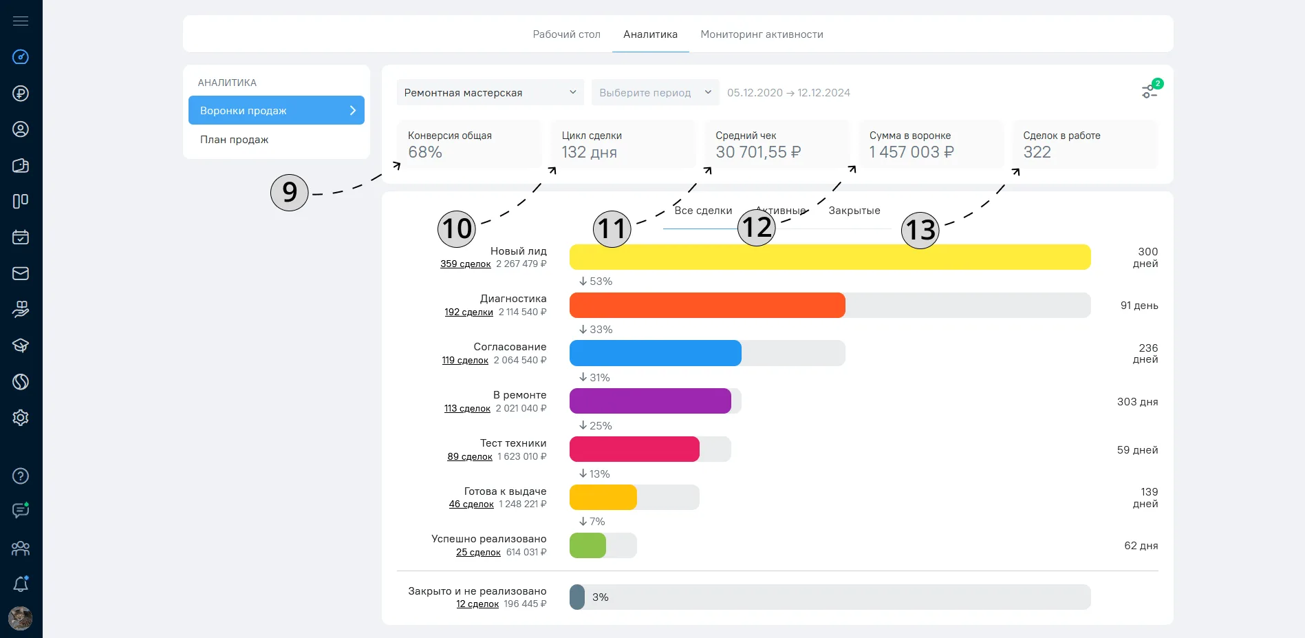This screenshot has height=638, width=1305.
Task: Open the help question mark icon
Action: coord(21,476)
